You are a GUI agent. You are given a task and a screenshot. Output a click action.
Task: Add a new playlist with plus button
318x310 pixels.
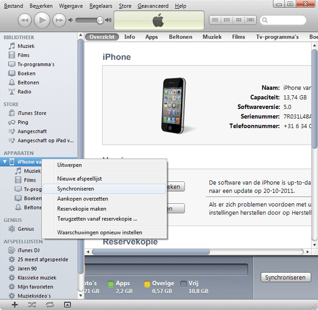(x=15, y=304)
